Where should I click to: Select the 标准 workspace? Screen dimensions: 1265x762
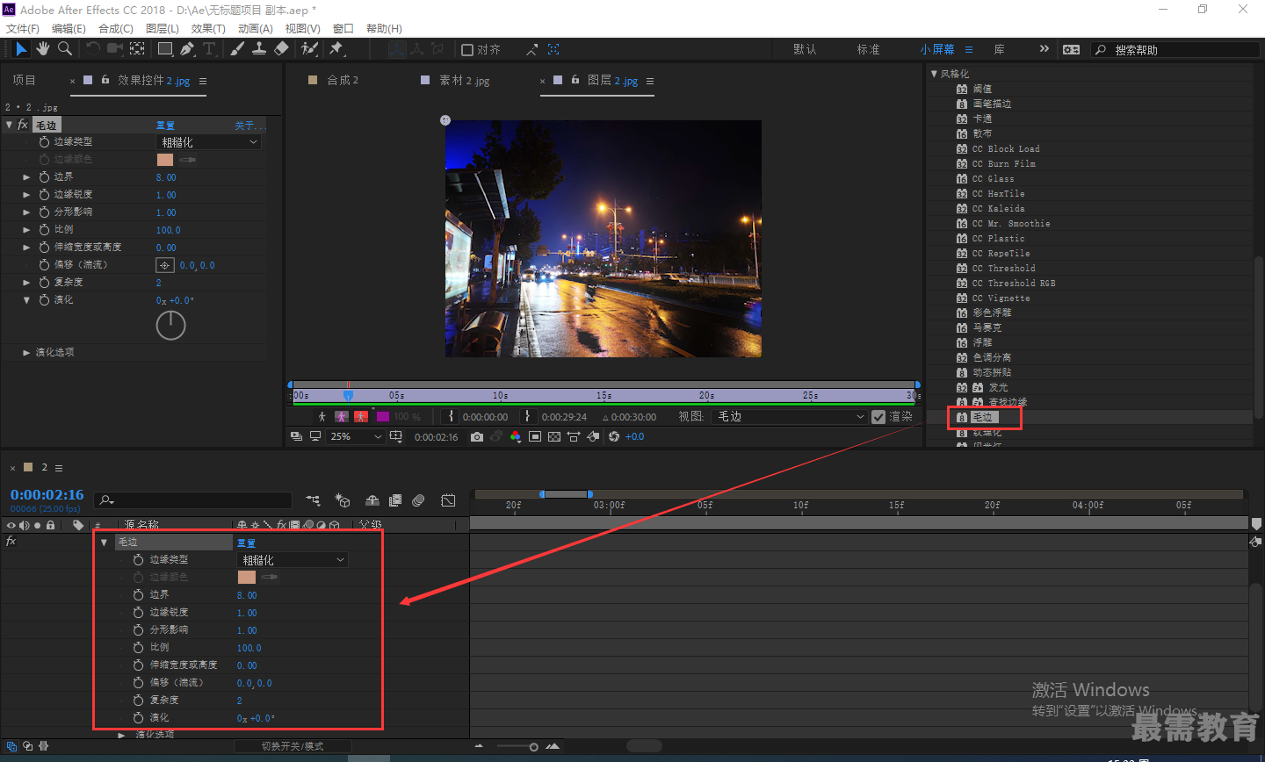click(869, 49)
